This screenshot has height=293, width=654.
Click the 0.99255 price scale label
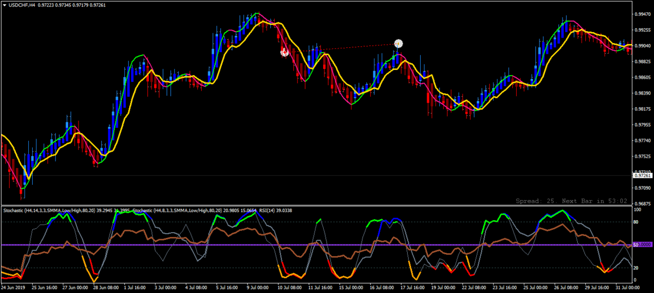tap(643, 30)
